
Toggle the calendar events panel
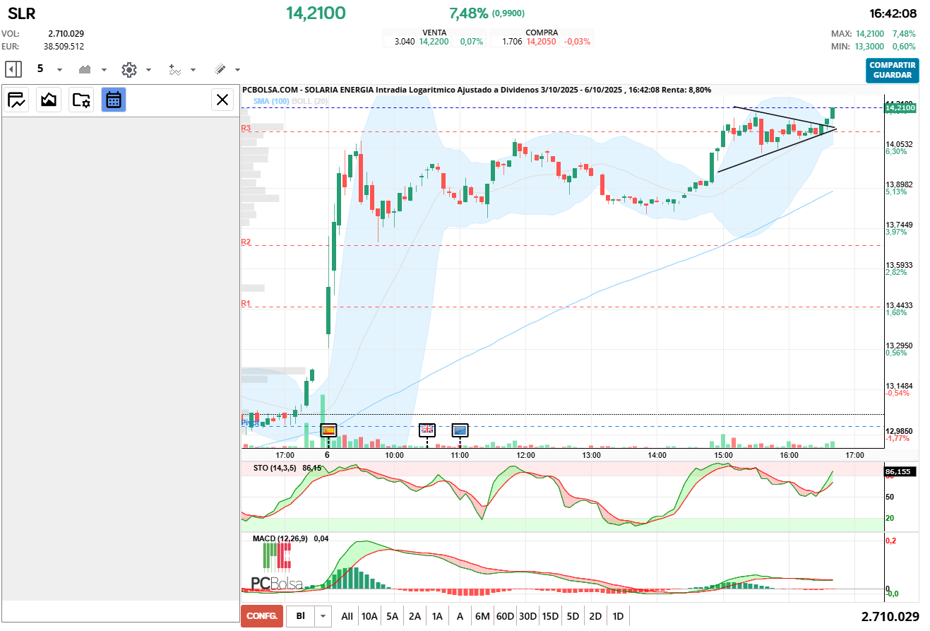pos(113,100)
